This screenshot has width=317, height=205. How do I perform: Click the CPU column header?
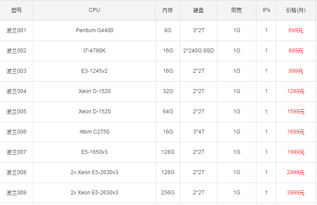[94, 10]
